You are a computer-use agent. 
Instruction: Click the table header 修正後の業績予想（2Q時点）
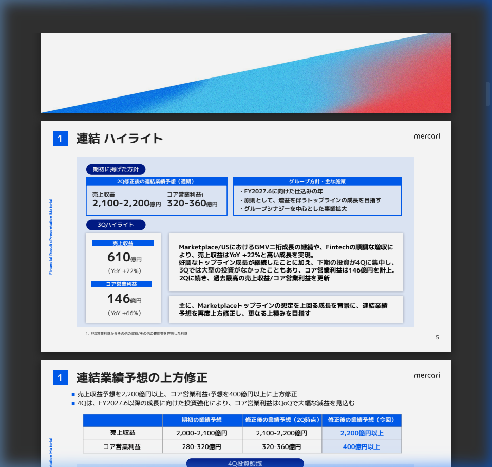[x=282, y=420]
